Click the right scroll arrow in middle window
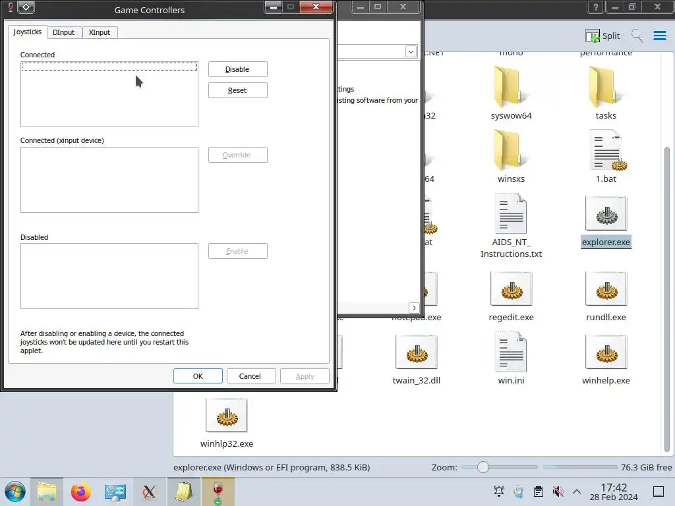Screen dimensions: 675x506 (x=414, y=308)
